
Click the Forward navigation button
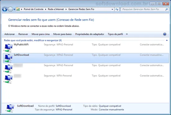pos(10,9)
